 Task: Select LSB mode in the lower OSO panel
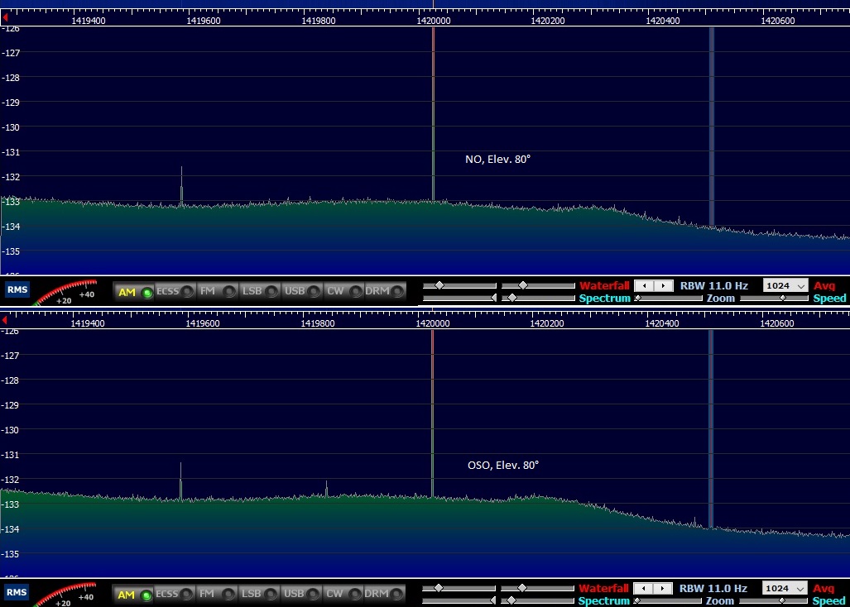[258, 594]
